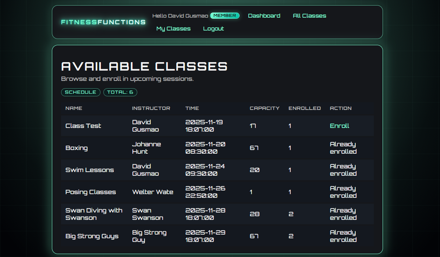
Task: Click the SCHEDULE badge
Action: coord(81,92)
